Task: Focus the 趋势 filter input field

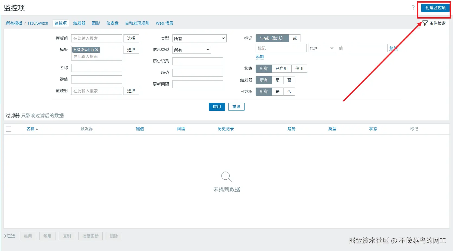Action: coord(198,73)
